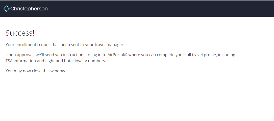The height and width of the screenshot is (121, 274).
Task: Click the Success! heading
Action: pyautogui.click(x=20, y=33)
